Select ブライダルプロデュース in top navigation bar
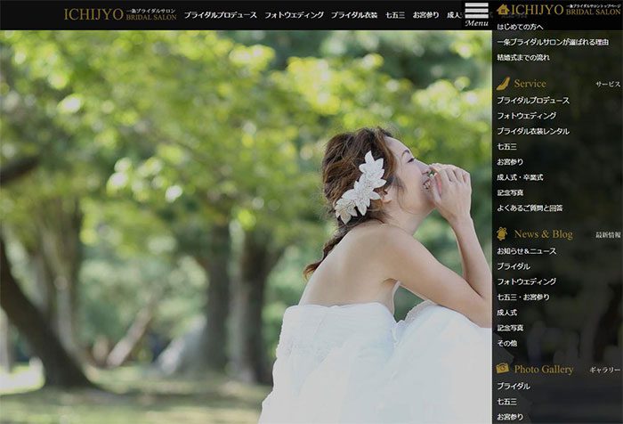The image size is (623, 424). click(x=220, y=15)
